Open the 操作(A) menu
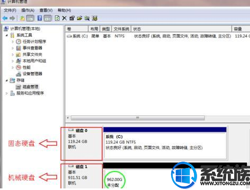This screenshot has height=190, width=250. pyautogui.click(x=28, y=11)
